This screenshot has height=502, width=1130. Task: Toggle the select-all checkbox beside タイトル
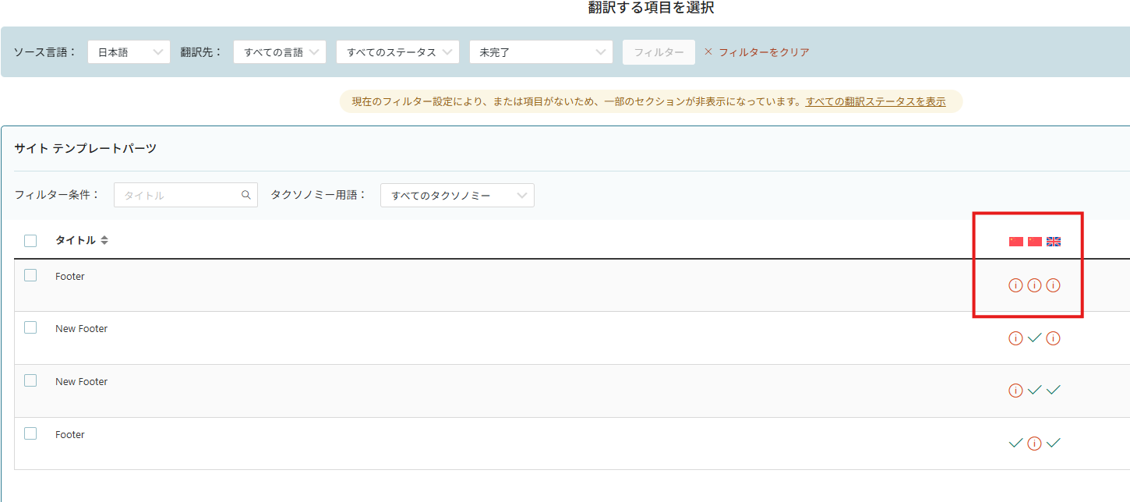tap(30, 241)
